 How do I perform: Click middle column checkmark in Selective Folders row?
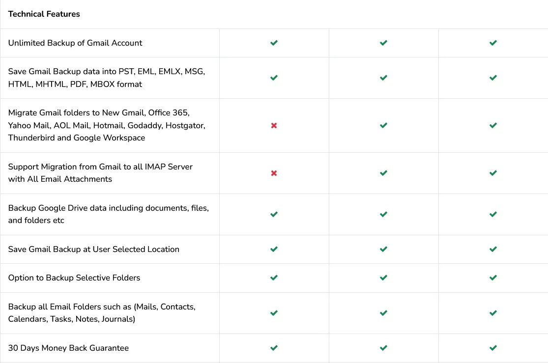(383, 278)
